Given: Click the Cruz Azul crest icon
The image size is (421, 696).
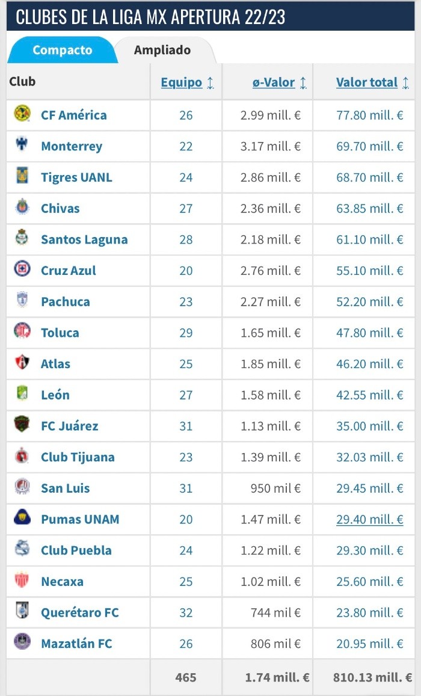Looking at the screenshot, I should point(22,269).
